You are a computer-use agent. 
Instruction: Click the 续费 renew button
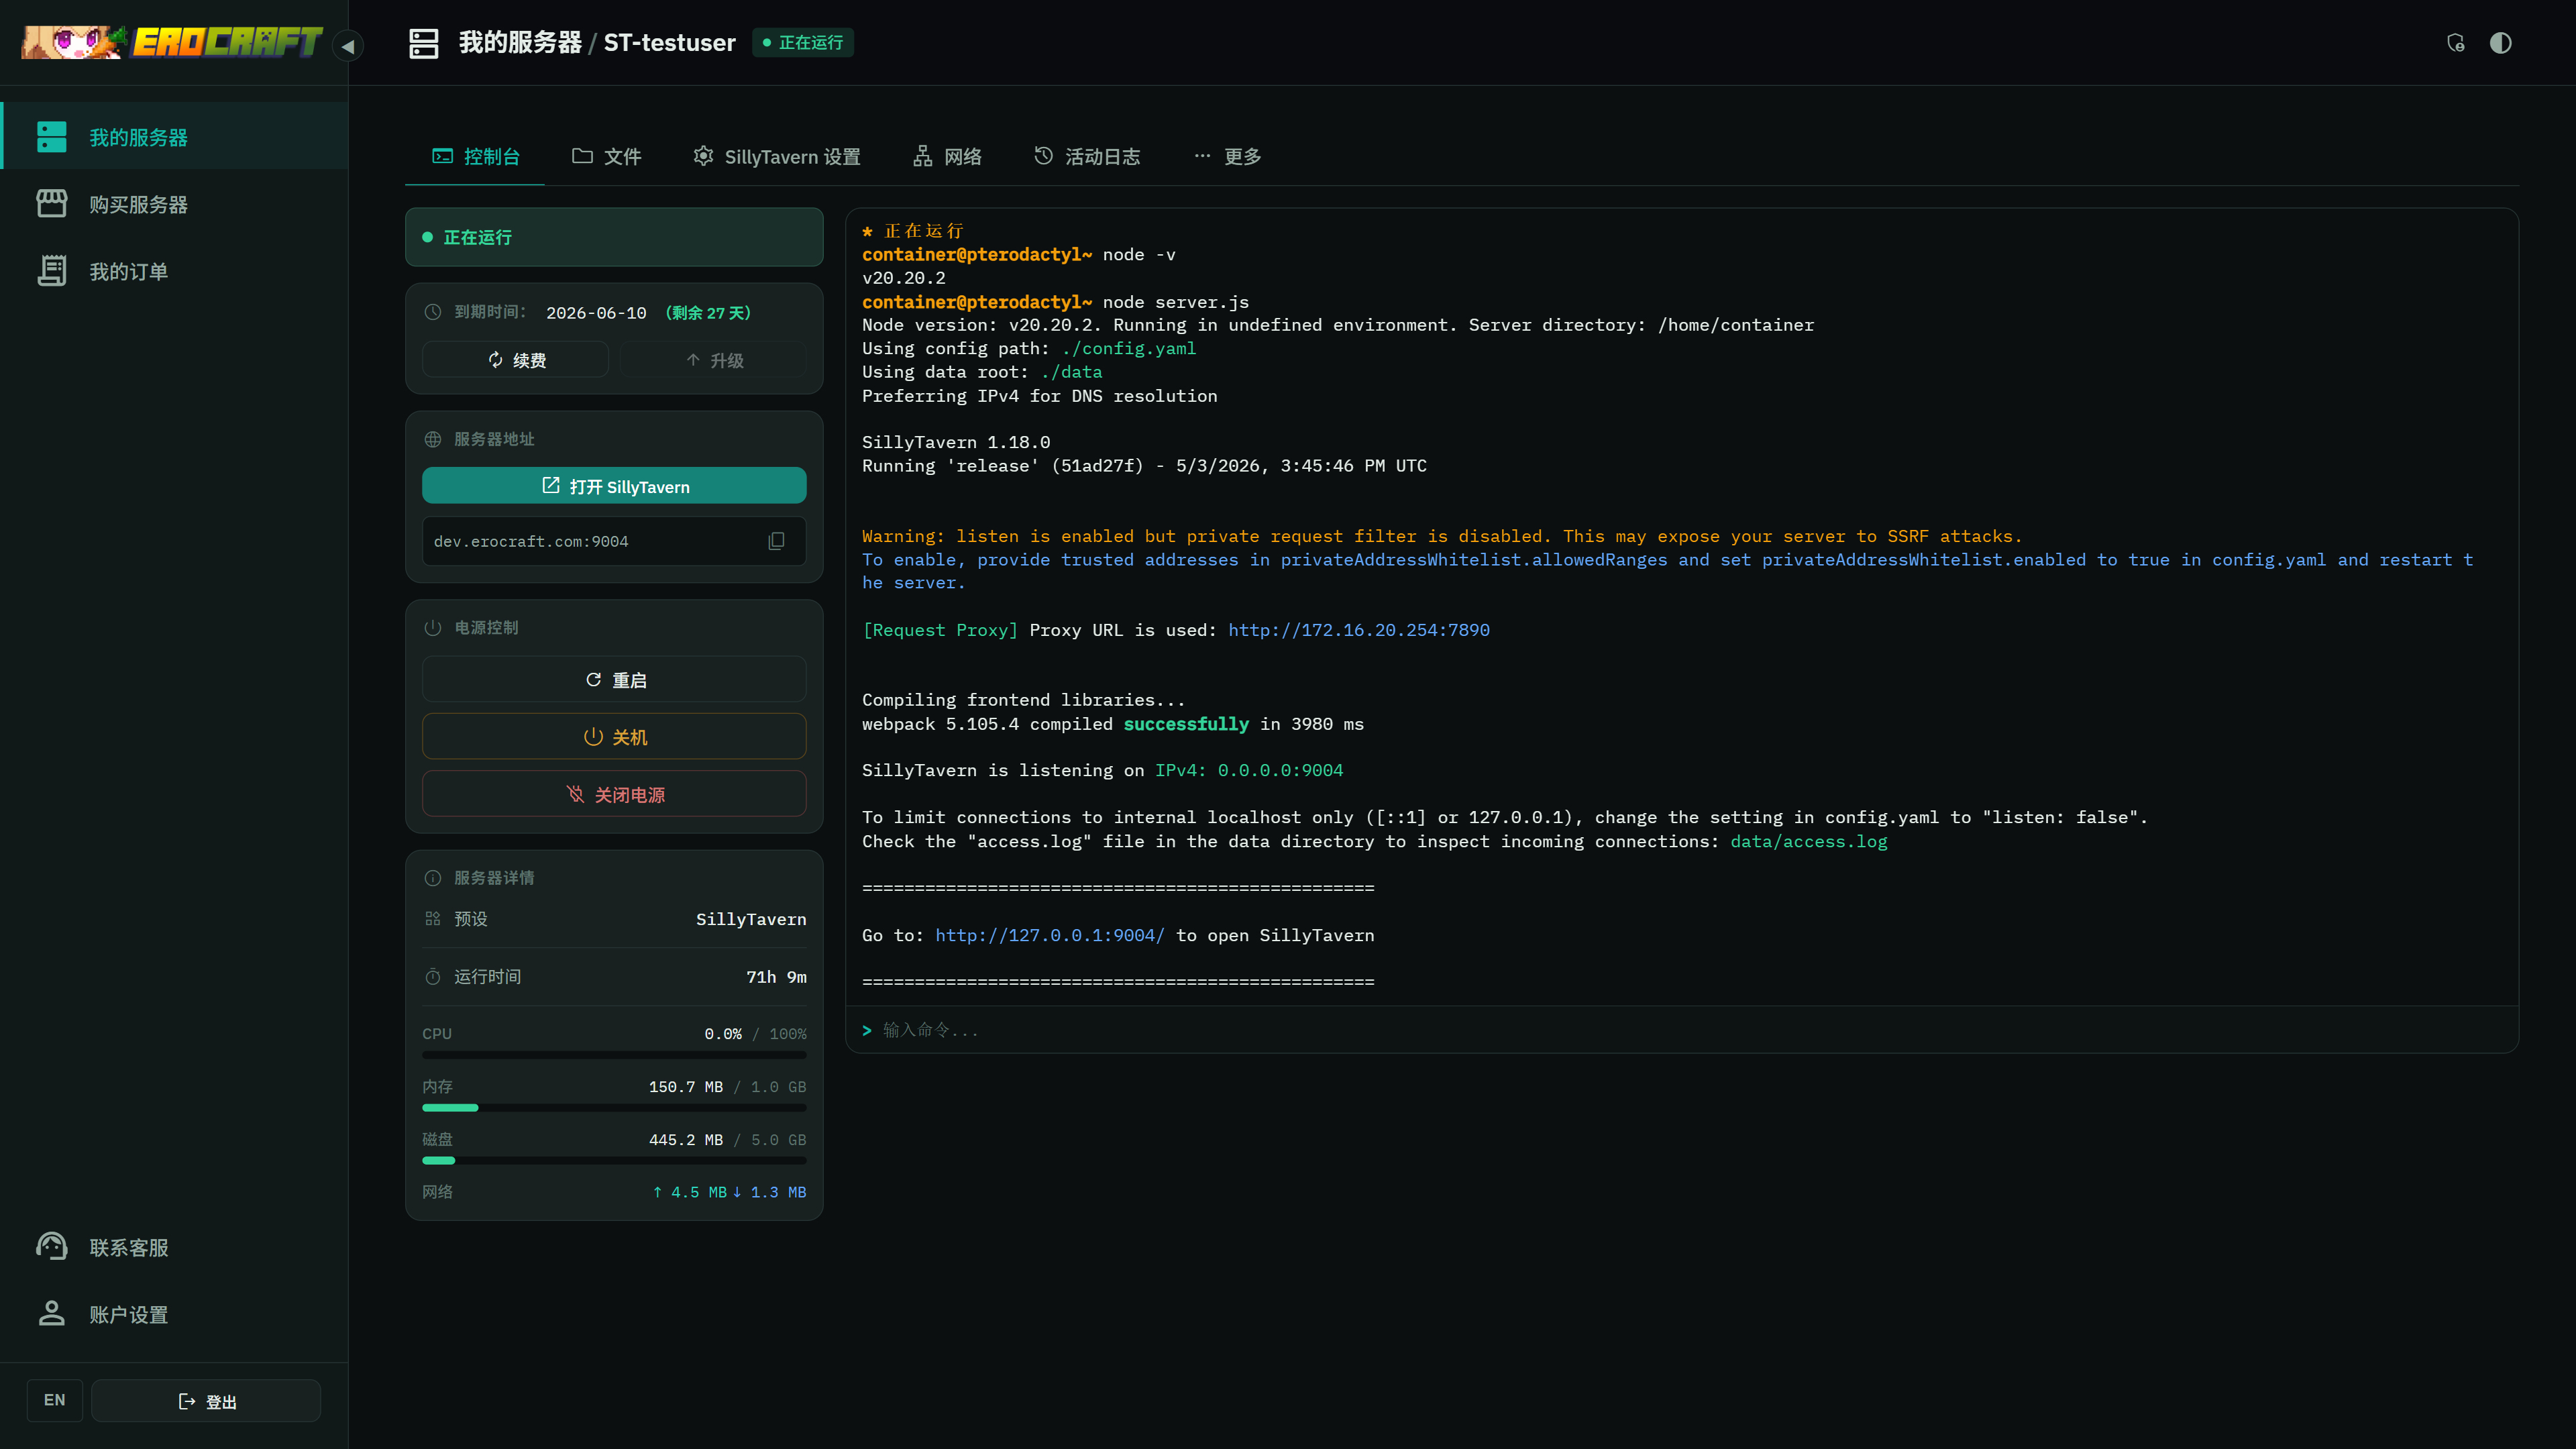[515, 360]
